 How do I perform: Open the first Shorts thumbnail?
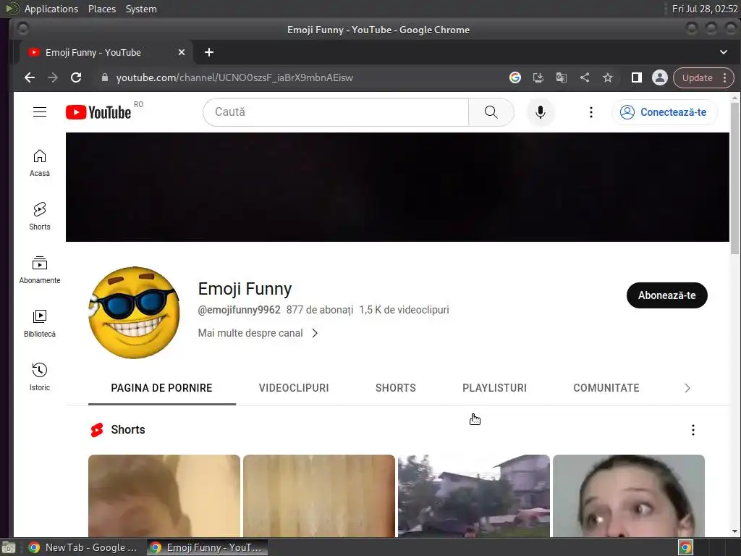pos(164,495)
